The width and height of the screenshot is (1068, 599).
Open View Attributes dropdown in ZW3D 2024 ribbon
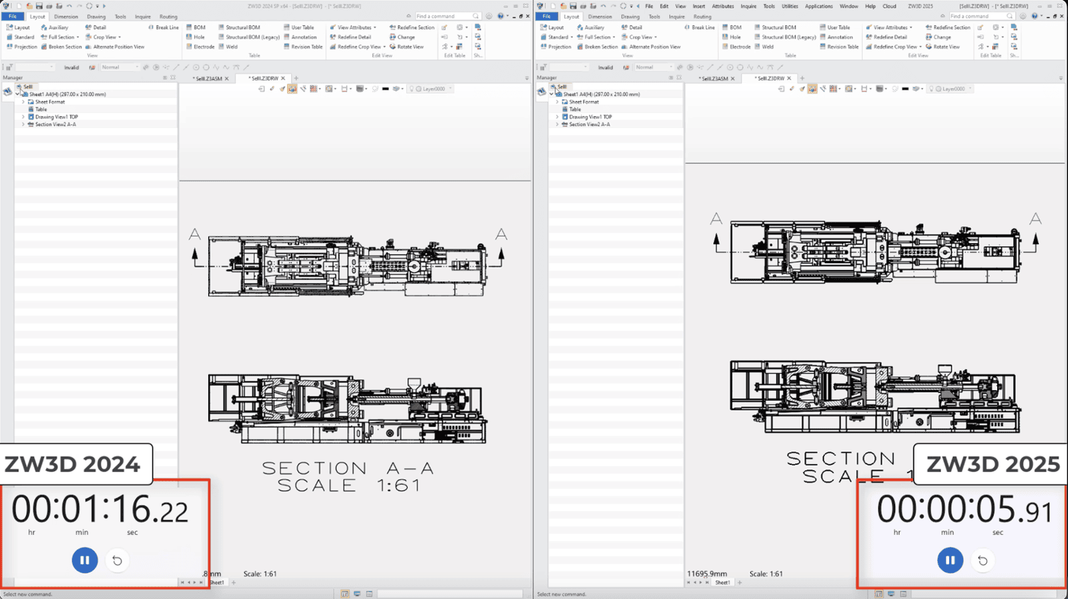tap(375, 27)
